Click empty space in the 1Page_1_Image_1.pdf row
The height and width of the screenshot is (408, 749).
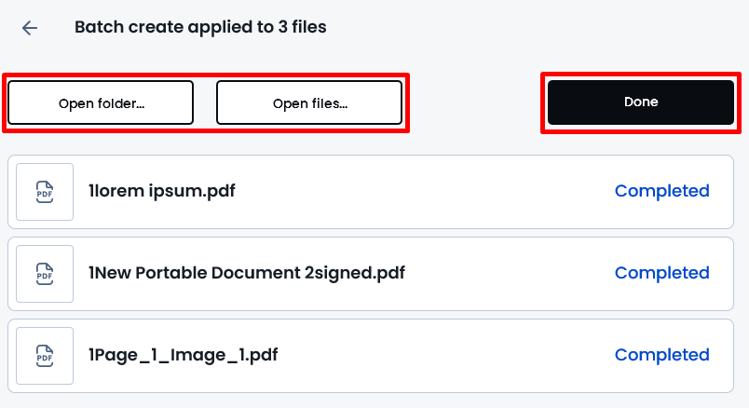[444, 356]
